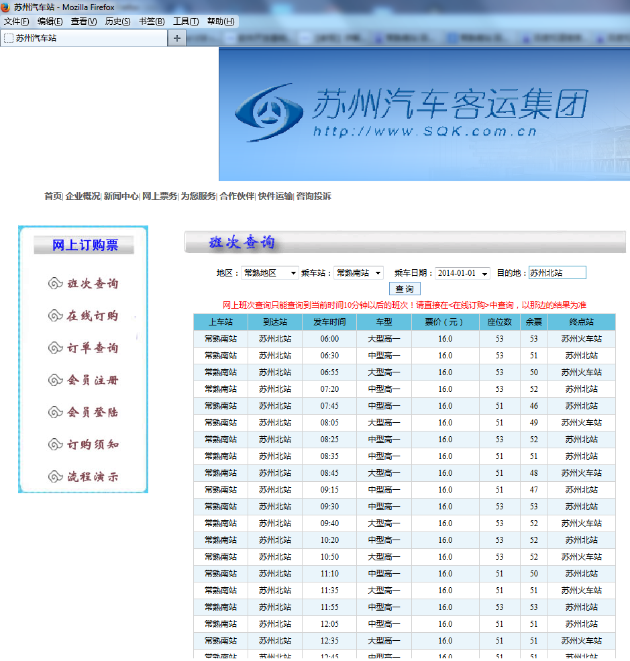Click the 目的地 input field

pos(557,272)
